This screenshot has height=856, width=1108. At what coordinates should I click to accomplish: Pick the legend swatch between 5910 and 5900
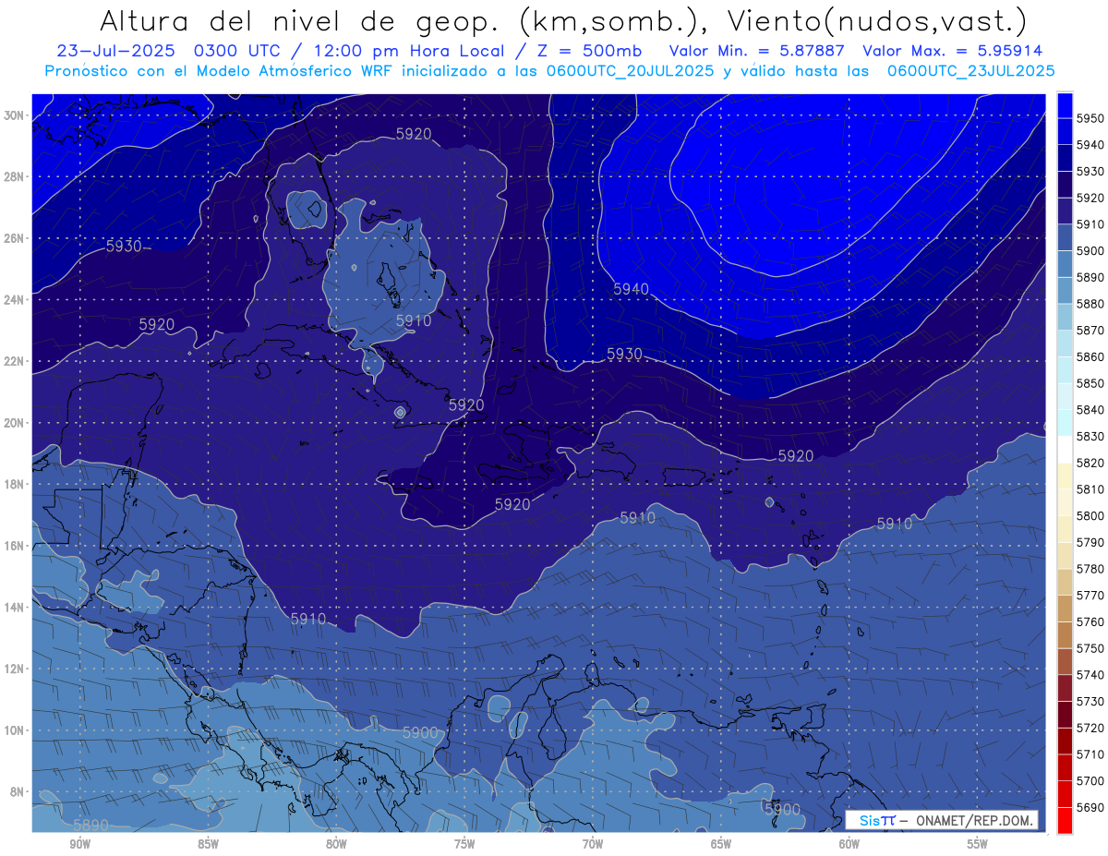coord(1065,237)
